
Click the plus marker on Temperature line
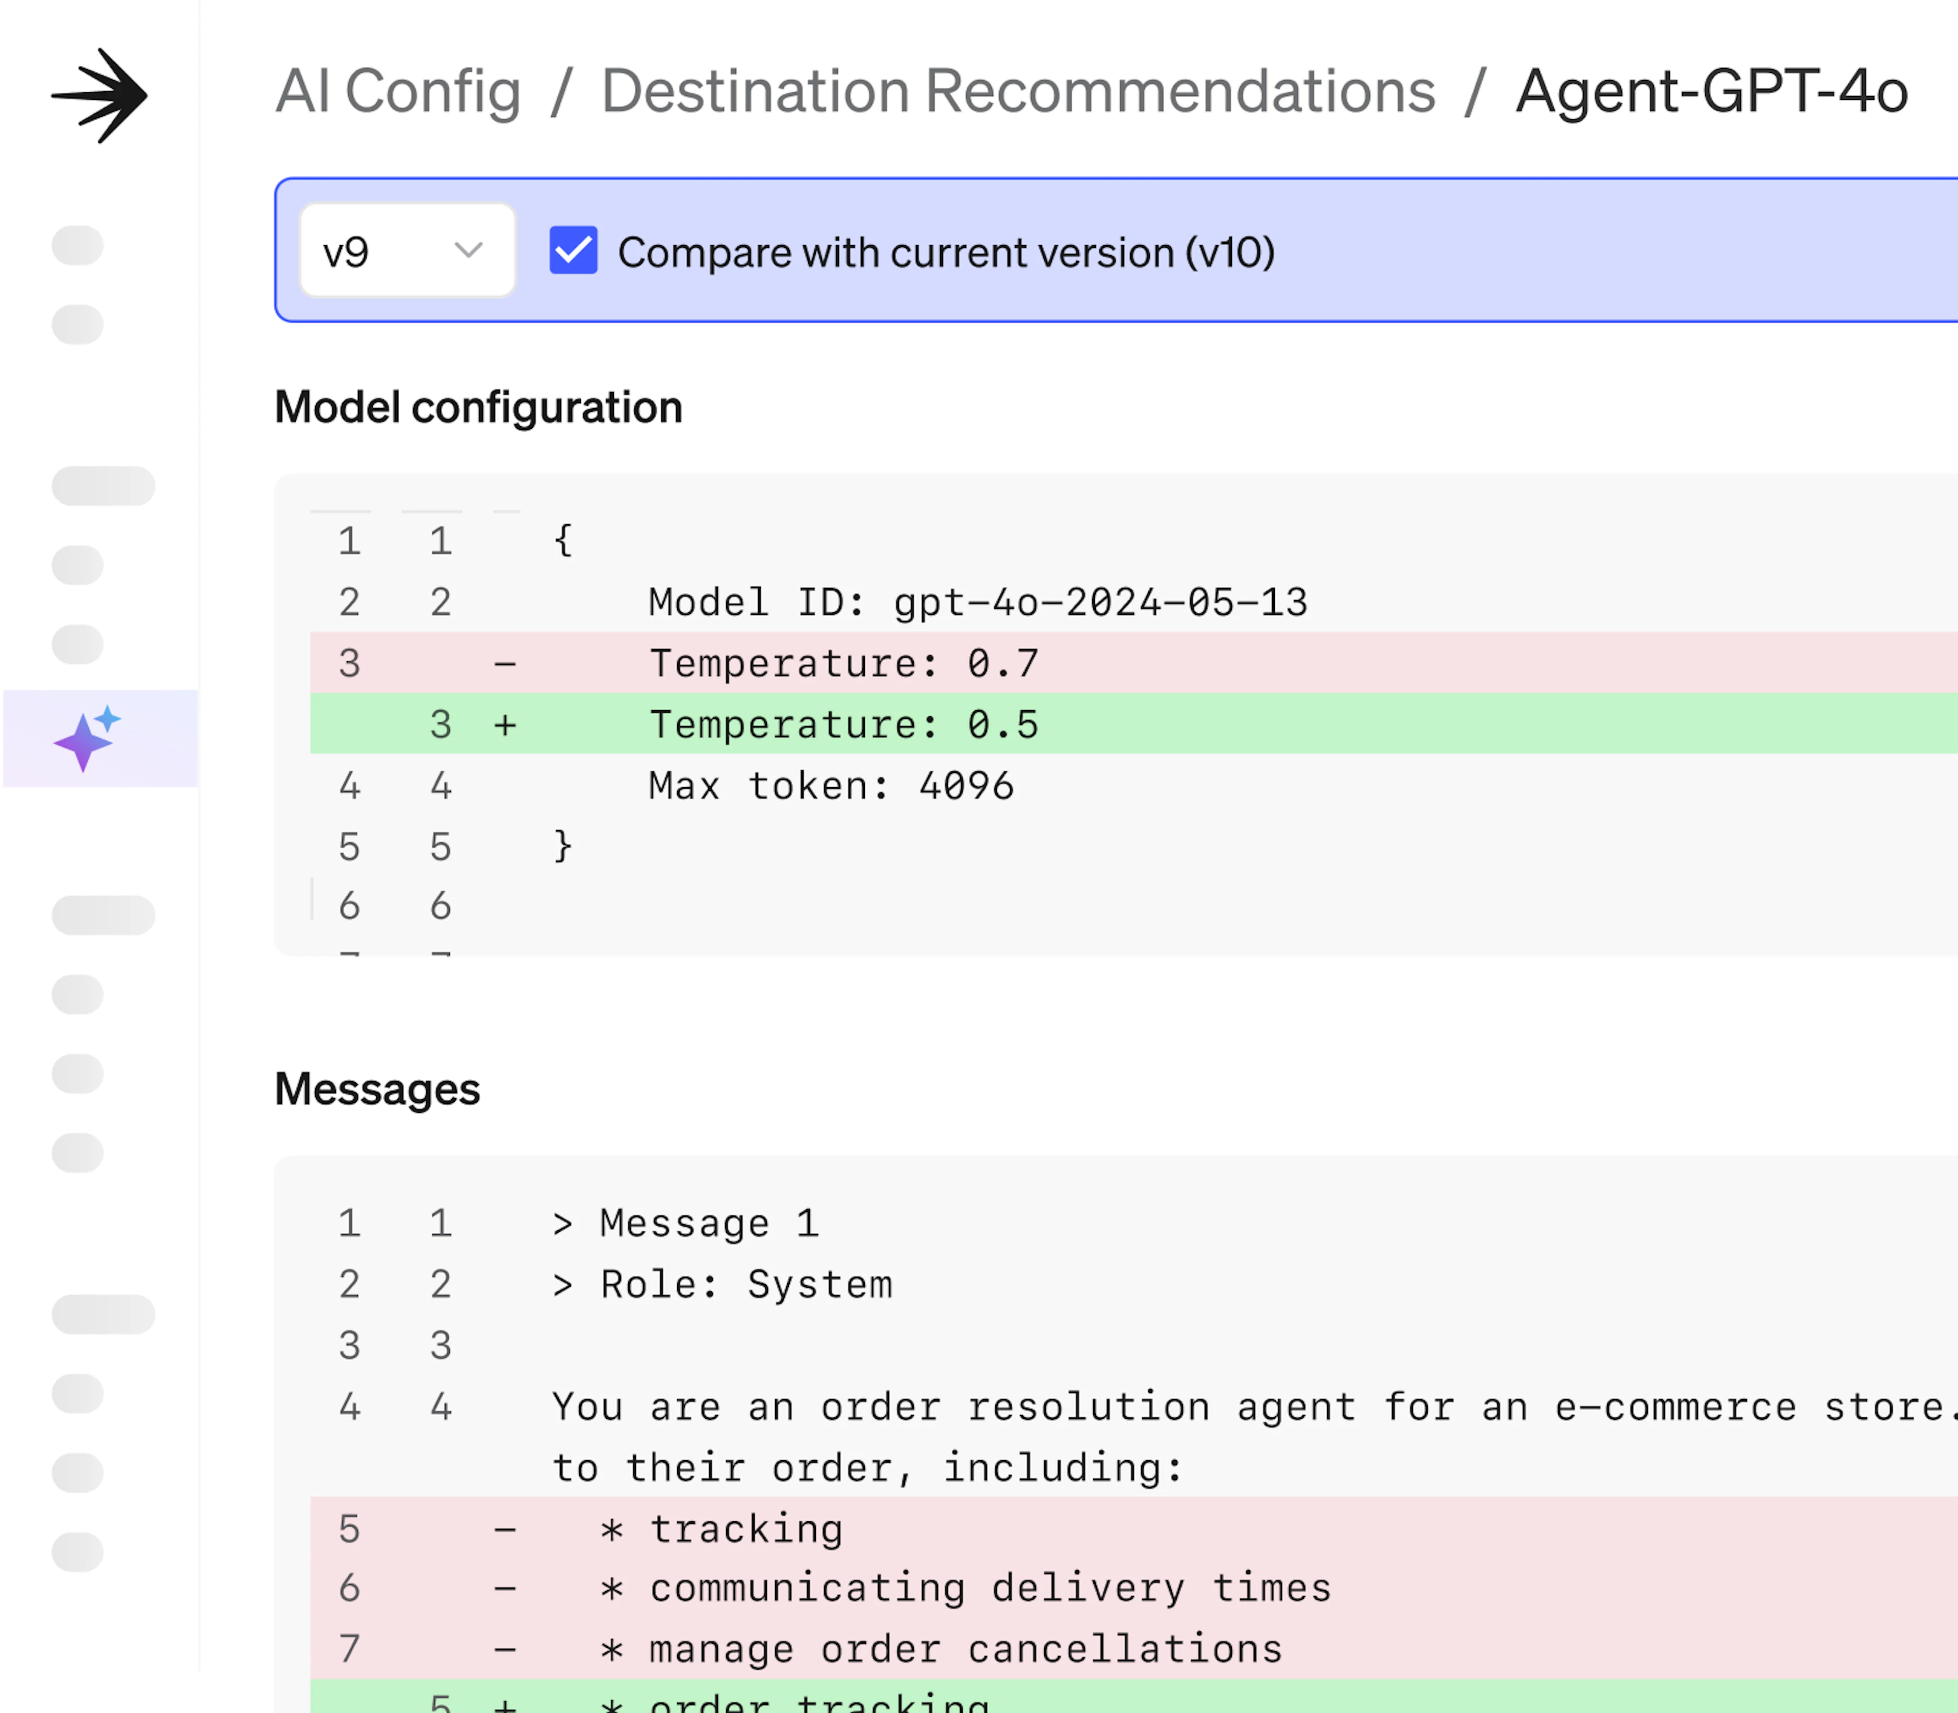pos(505,724)
